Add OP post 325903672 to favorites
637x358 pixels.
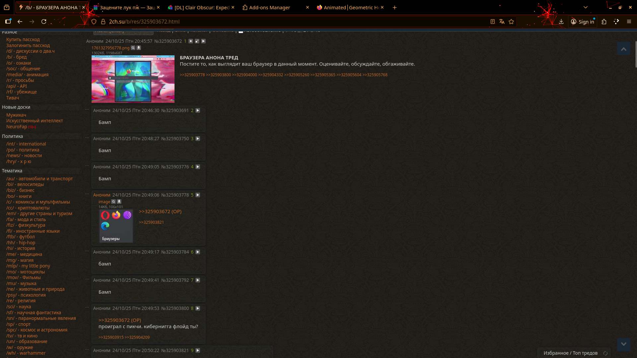[191, 41]
